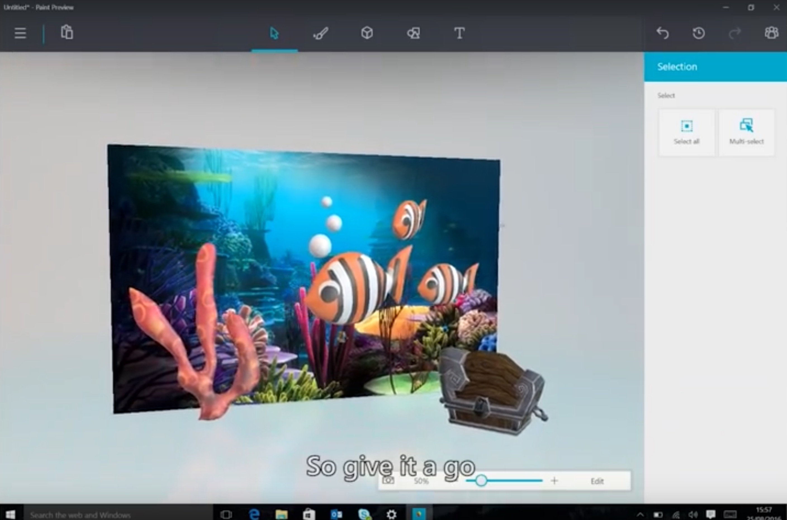The height and width of the screenshot is (520, 787).
Task: Select the Selection arrow tool
Action: 274,33
